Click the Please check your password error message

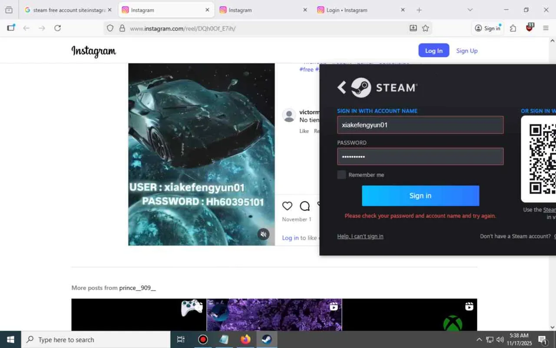point(420,216)
